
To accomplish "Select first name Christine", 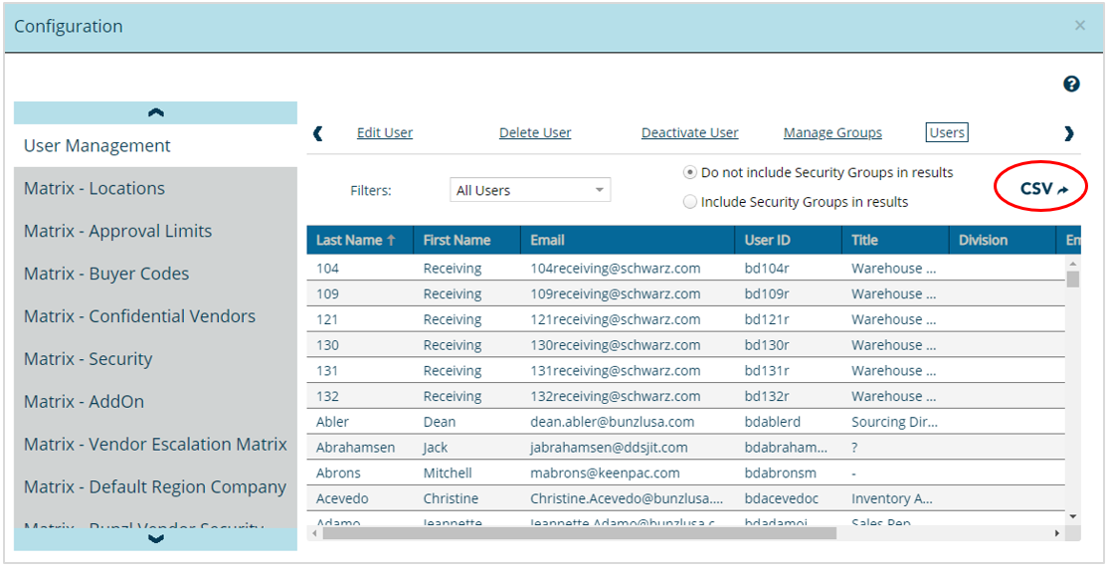I will coord(451,499).
